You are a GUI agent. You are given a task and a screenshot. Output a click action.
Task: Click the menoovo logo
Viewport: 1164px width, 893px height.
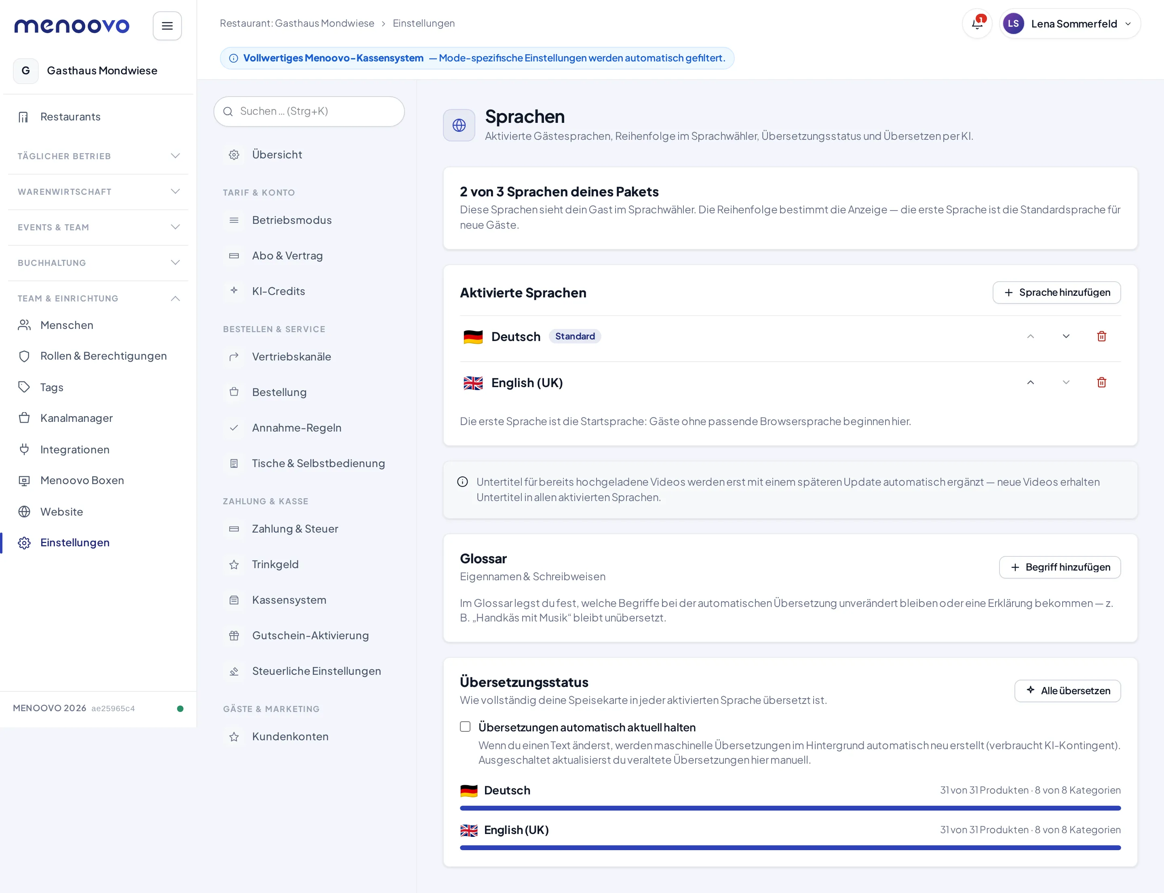[x=72, y=25]
